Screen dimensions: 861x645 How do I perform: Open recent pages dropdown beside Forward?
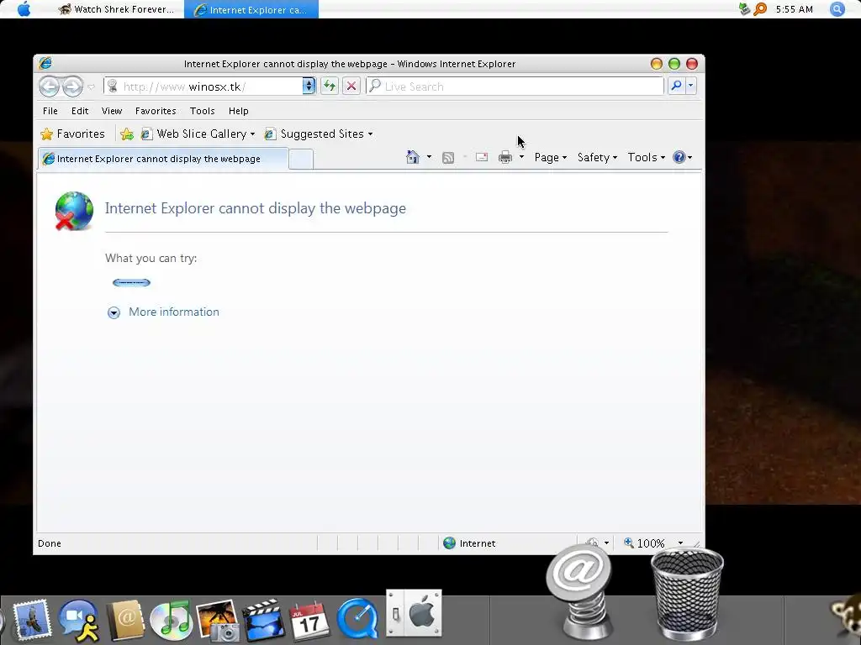point(91,87)
